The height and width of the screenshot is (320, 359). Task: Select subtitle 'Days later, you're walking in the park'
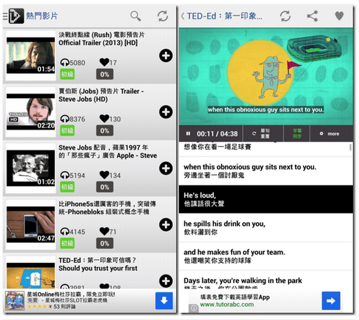(x=266, y=280)
